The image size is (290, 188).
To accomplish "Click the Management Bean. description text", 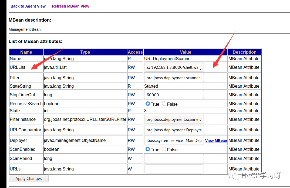I will (25, 29).
